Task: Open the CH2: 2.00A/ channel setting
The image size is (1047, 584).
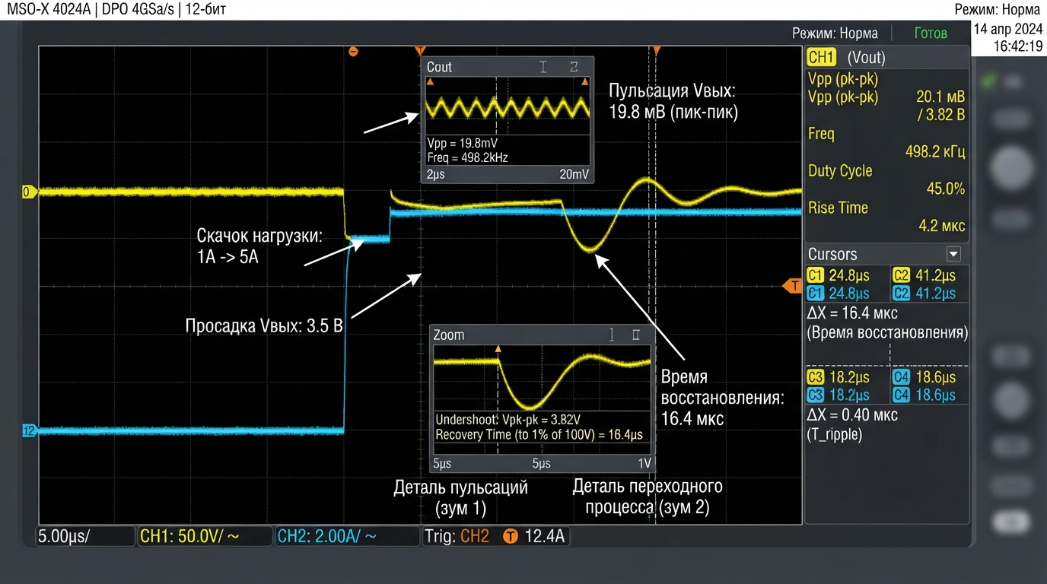Action: click(347, 536)
